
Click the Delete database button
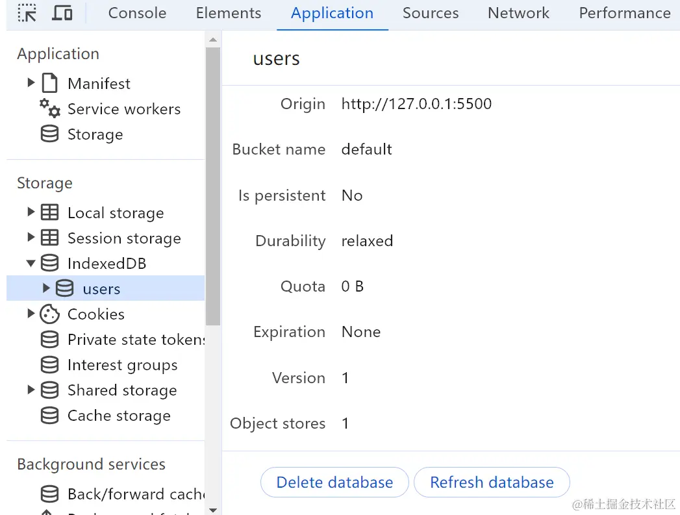[x=334, y=483]
